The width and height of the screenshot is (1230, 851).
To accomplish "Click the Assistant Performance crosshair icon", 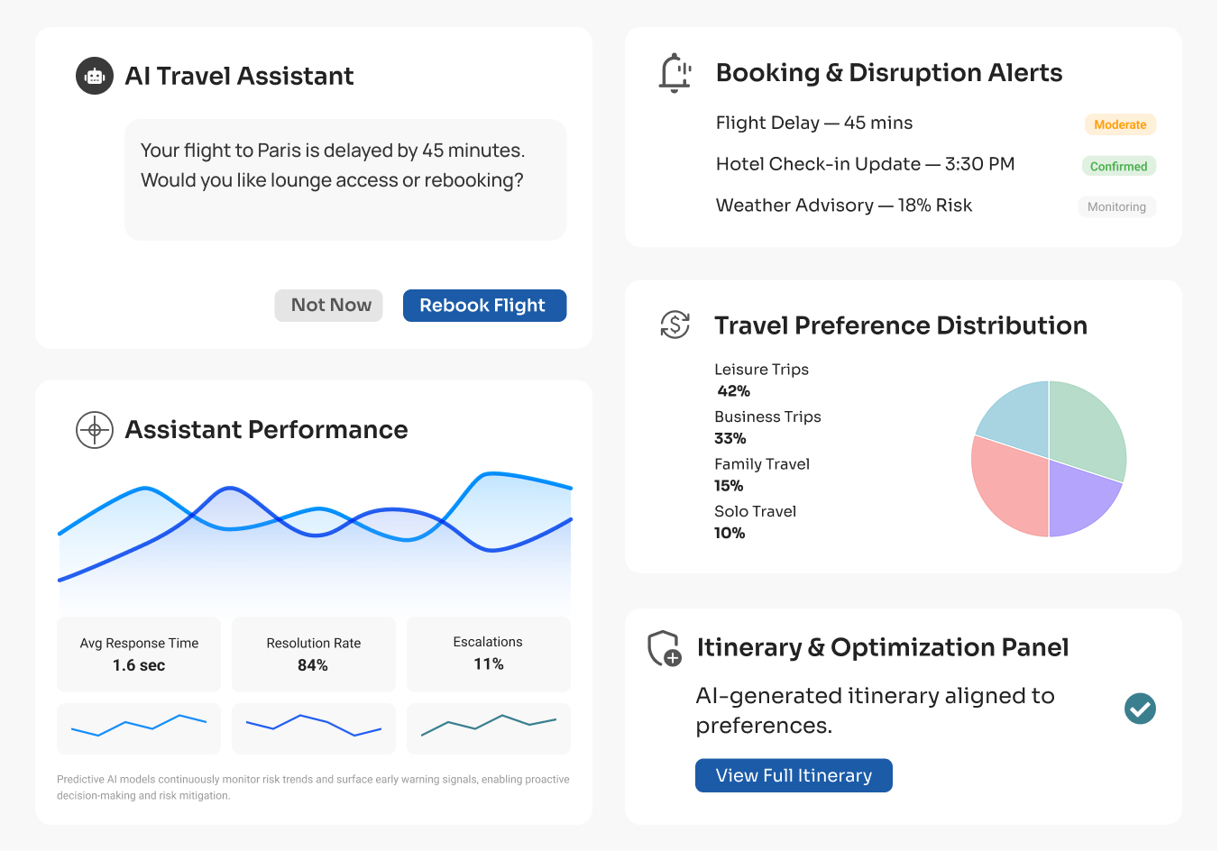I will point(95,430).
